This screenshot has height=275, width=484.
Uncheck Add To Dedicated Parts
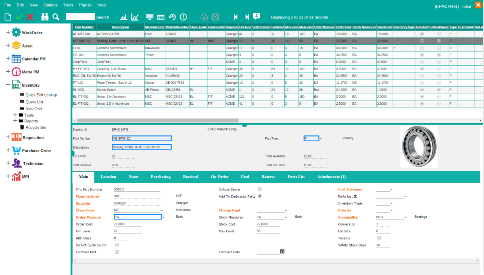[x=260, y=196]
